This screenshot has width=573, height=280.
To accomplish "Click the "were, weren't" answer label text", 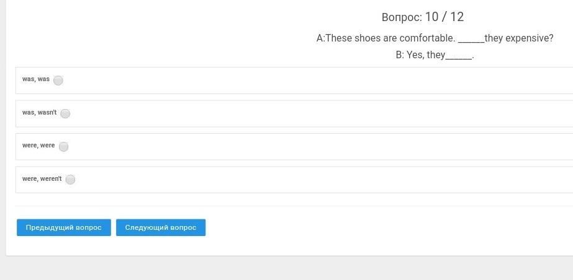I will (42, 179).
